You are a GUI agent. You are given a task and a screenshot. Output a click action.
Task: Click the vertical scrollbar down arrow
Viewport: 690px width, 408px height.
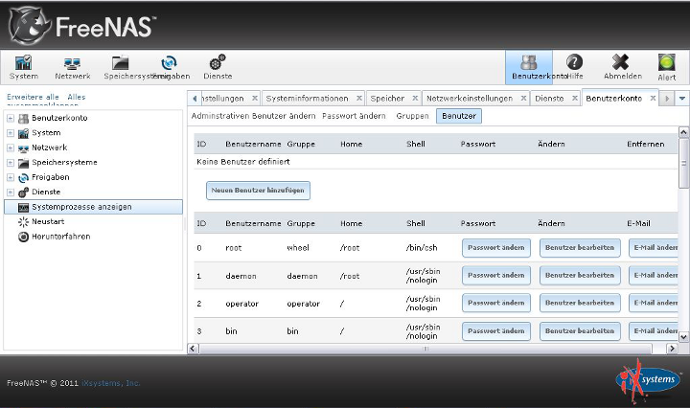[x=683, y=337]
